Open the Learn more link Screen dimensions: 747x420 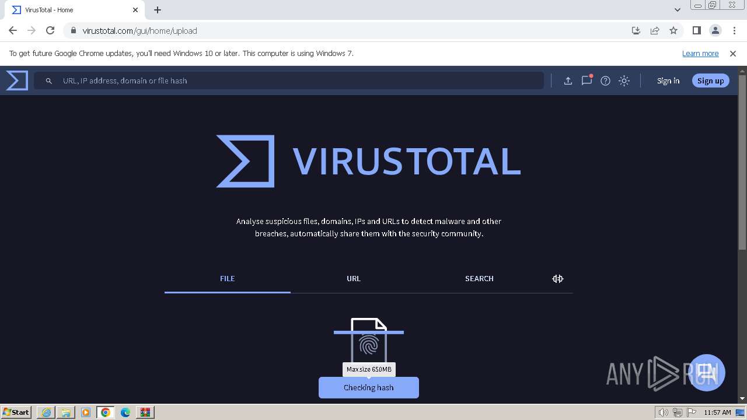[x=700, y=54]
